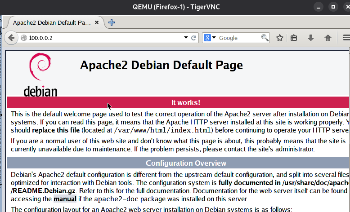350x212 pixels.
Task: Click the Debian swirl logo image
Action: (40, 66)
